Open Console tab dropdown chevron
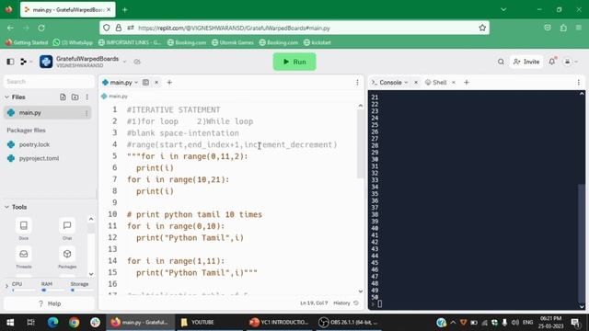 coord(406,82)
